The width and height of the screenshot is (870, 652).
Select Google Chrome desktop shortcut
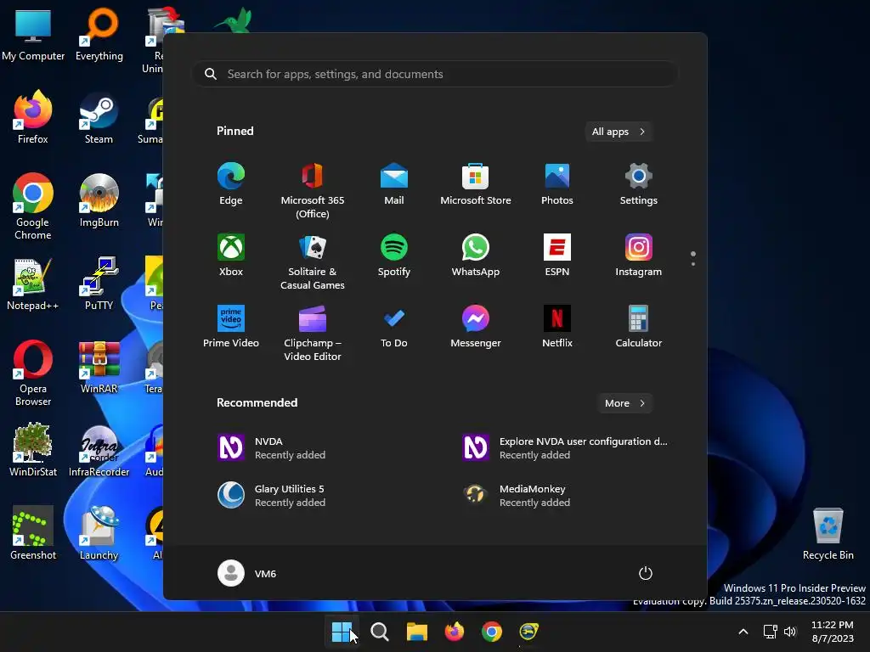point(33,207)
